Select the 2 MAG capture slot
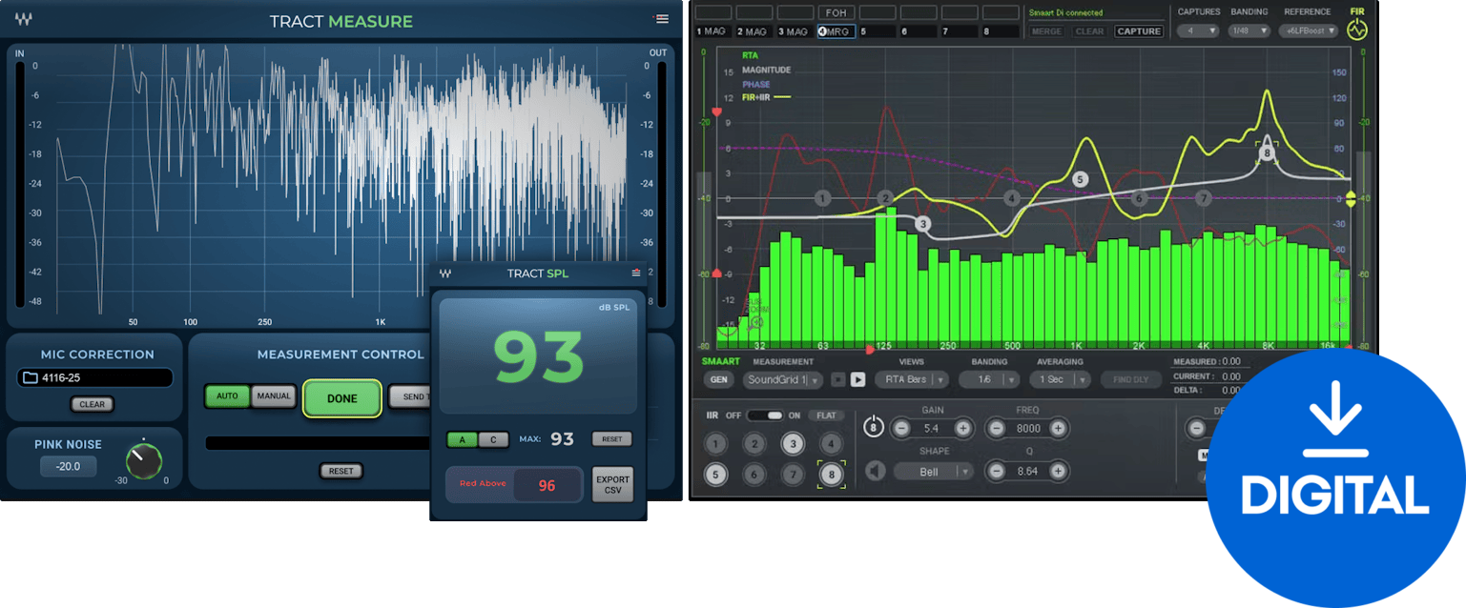 [x=754, y=31]
